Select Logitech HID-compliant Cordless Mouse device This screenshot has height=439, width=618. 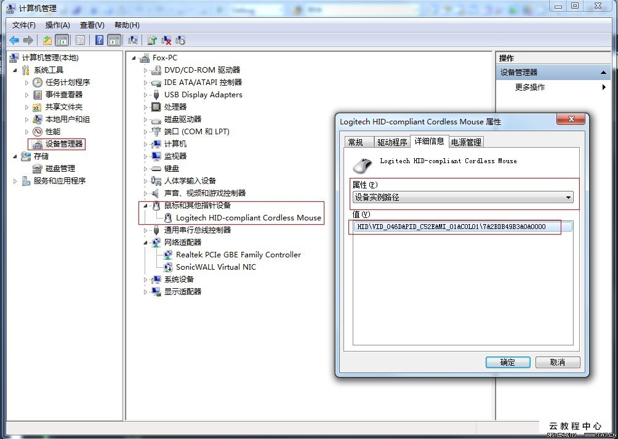[x=248, y=218]
